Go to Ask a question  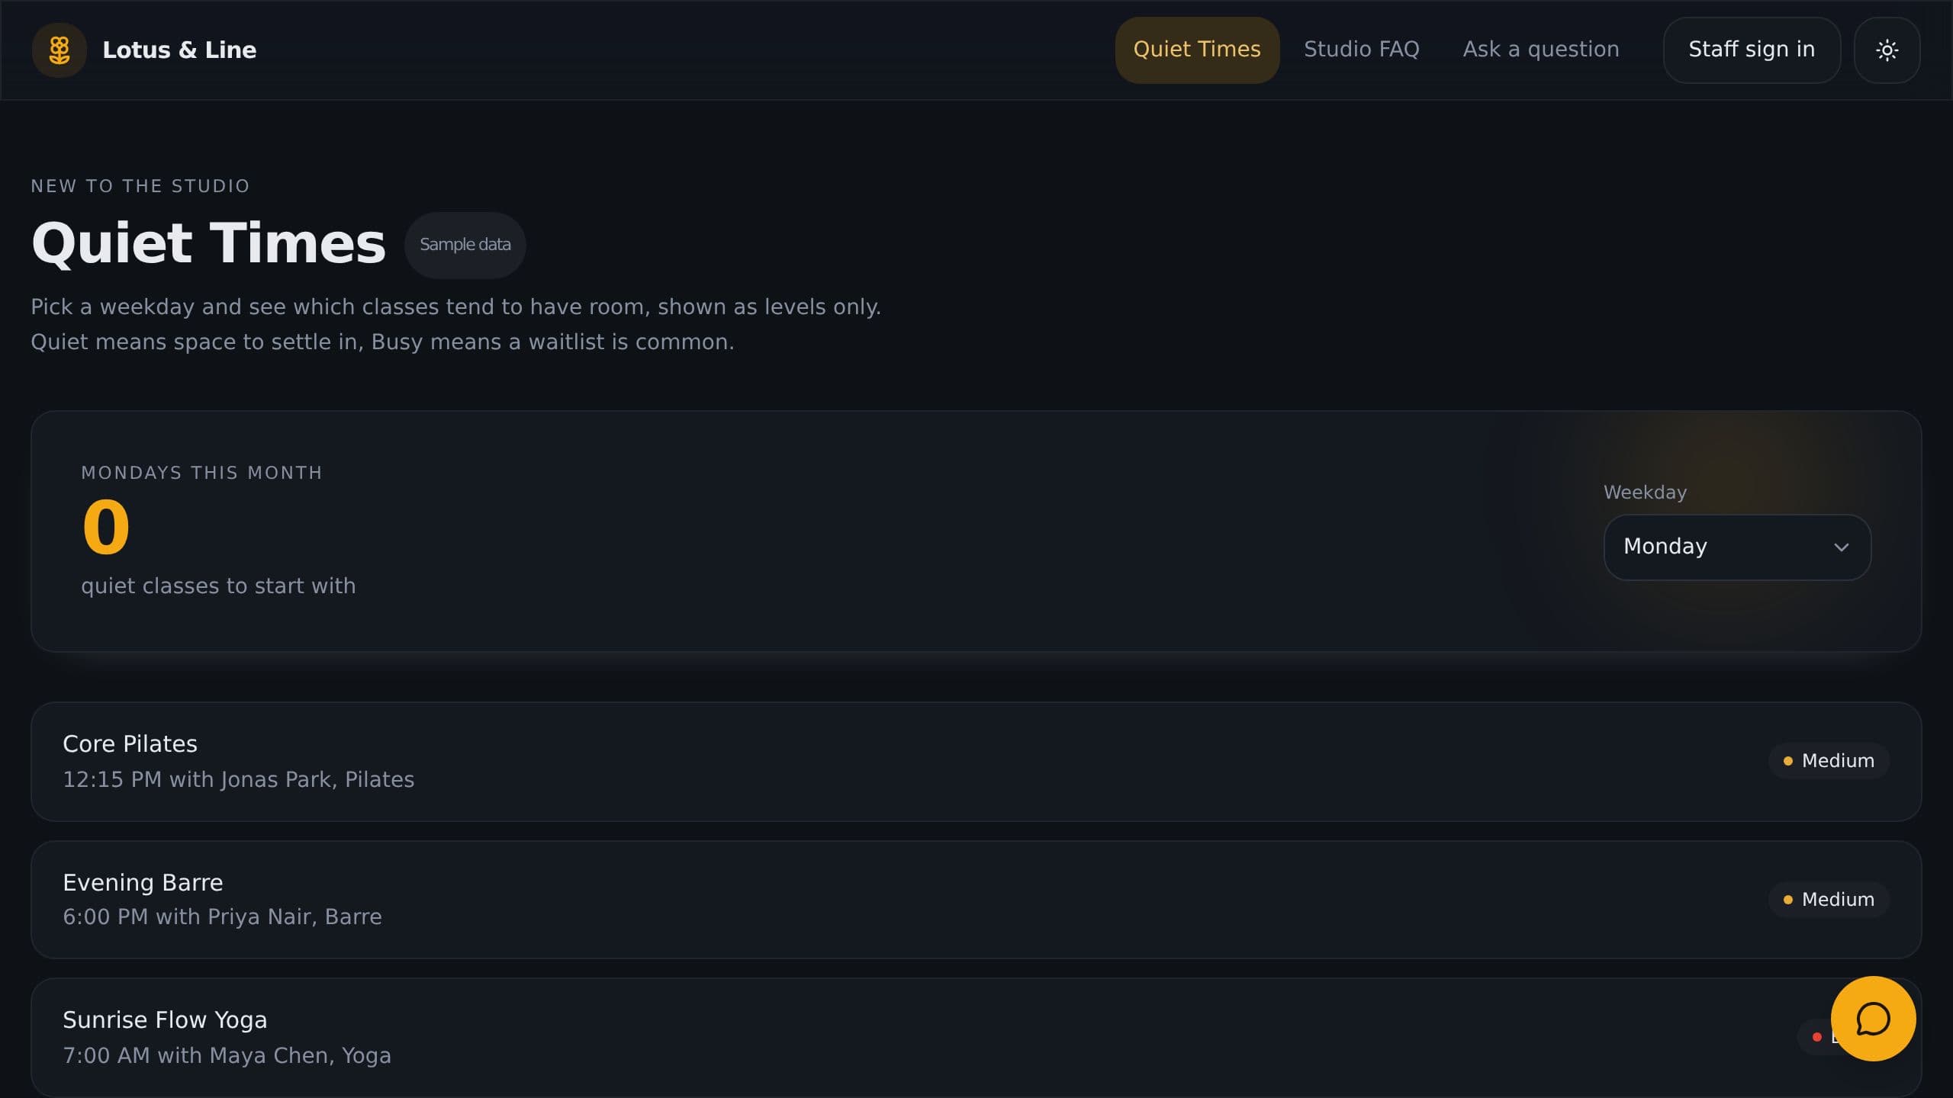[x=1541, y=50]
